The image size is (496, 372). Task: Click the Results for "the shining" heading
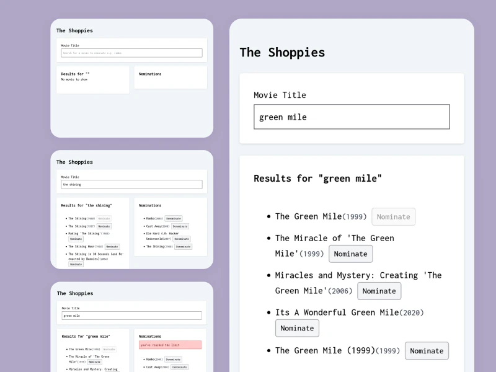tap(86, 205)
